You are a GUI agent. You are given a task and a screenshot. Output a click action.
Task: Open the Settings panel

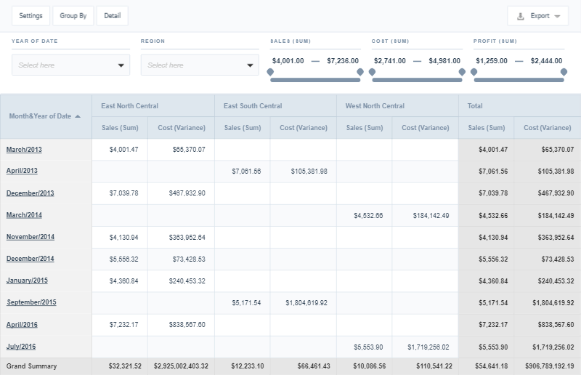pos(31,16)
